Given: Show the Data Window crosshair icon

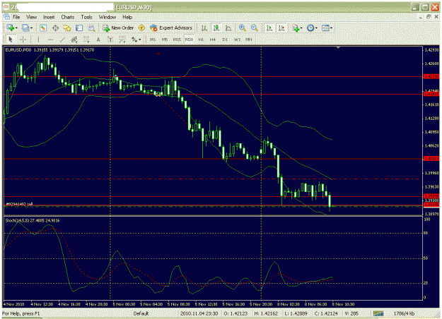Looking at the screenshot, I should 55,28.
